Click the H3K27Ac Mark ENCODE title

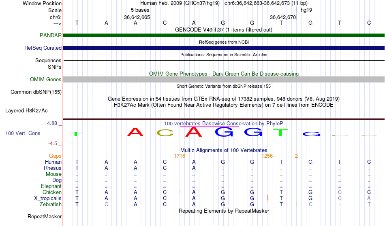point(224,105)
